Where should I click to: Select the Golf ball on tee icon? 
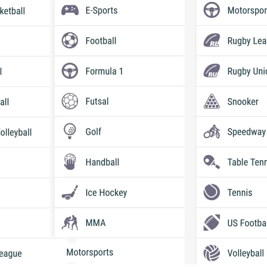coord(70,131)
